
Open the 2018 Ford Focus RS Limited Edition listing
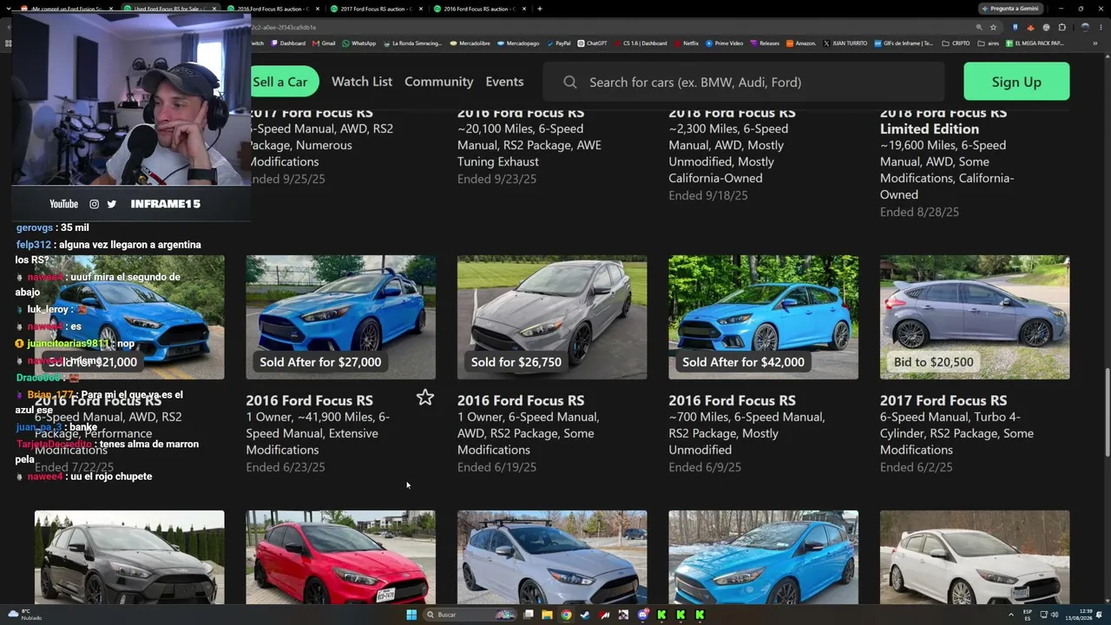(x=943, y=121)
